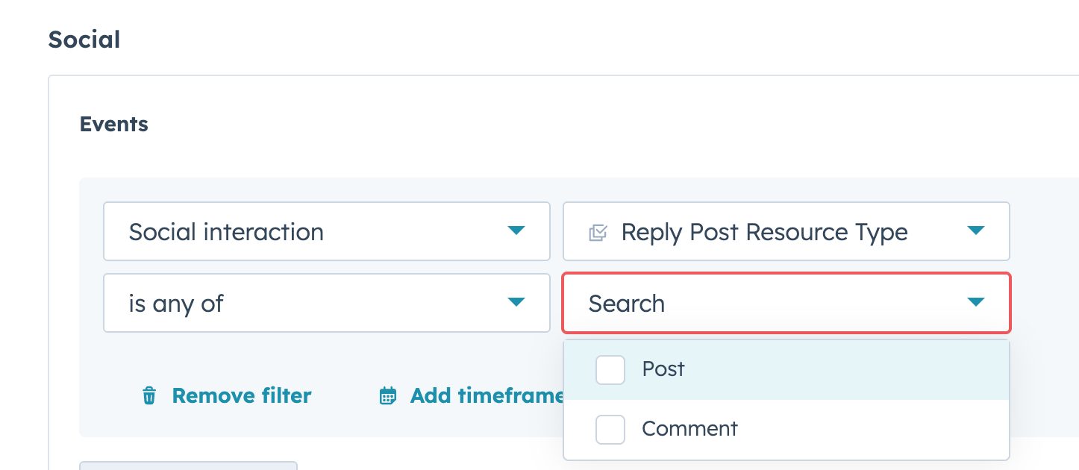Screen dimensions: 1079x470
Task: Choose the Comment option label in list
Action: [x=689, y=429]
